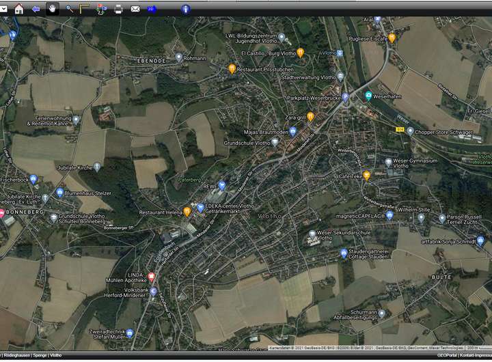492x362 pixels.
Task: Click the blue back arrow icon
Action: click(36, 9)
